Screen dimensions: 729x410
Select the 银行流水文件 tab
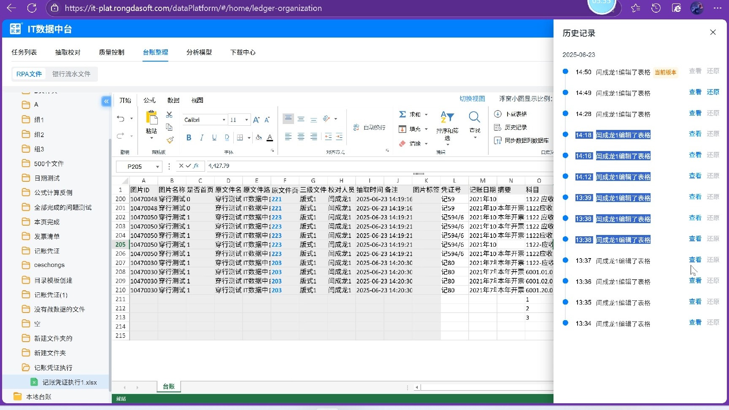[x=71, y=74]
